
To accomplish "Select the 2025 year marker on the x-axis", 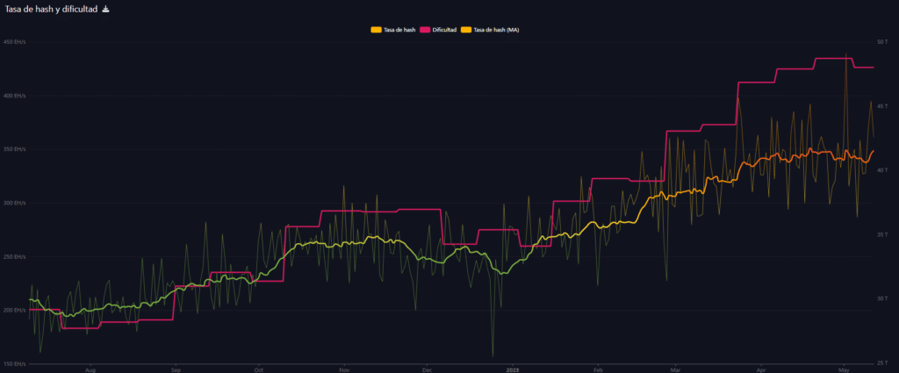I will coord(514,370).
